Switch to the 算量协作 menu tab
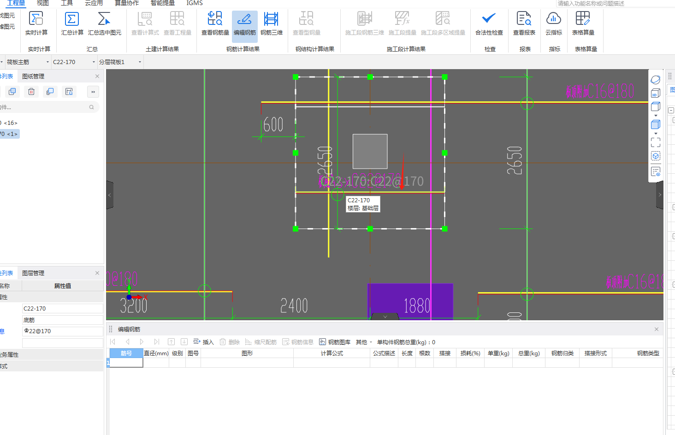This screenshot has height=435, width=675. [126, 3]
